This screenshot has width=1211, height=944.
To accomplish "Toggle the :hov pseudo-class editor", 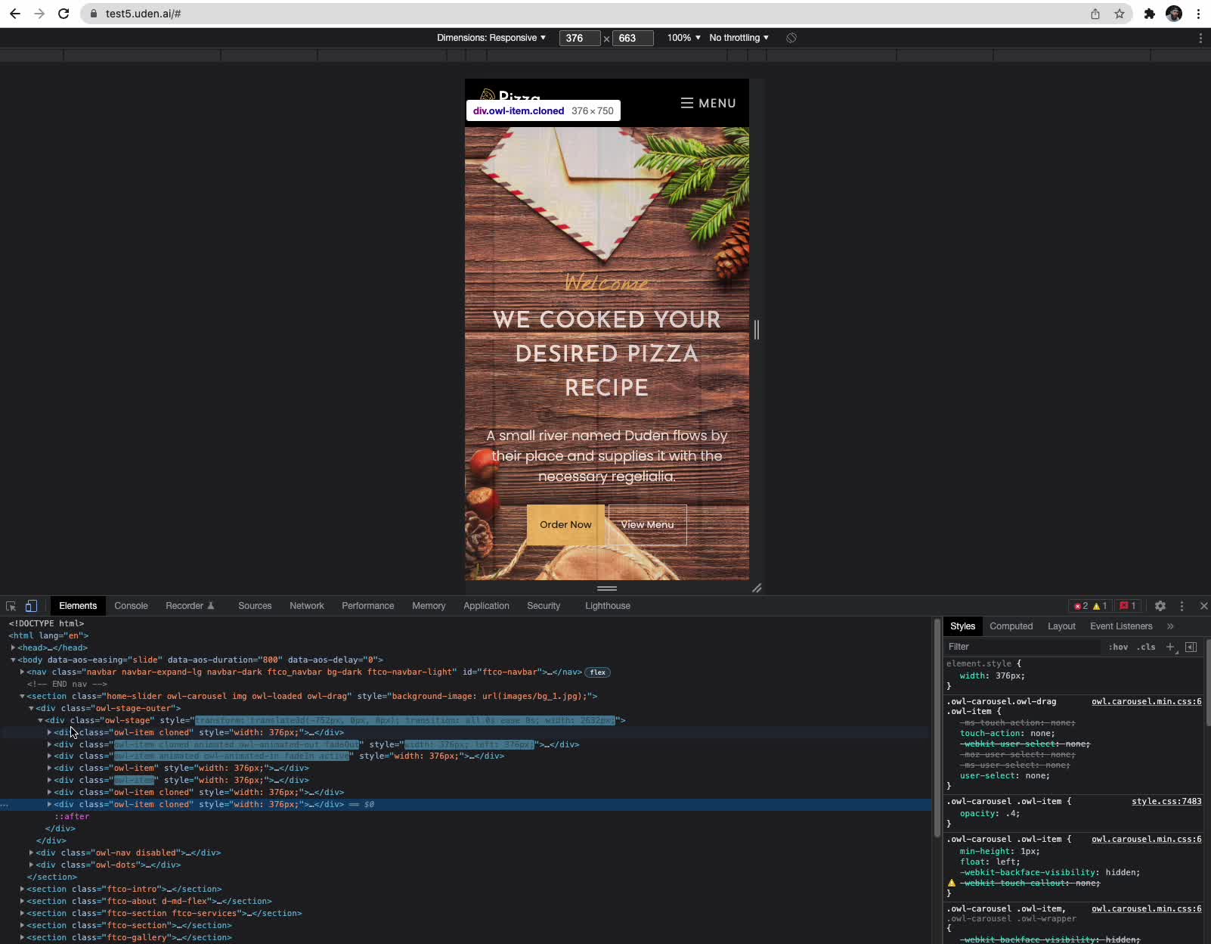I will 1117,647.
